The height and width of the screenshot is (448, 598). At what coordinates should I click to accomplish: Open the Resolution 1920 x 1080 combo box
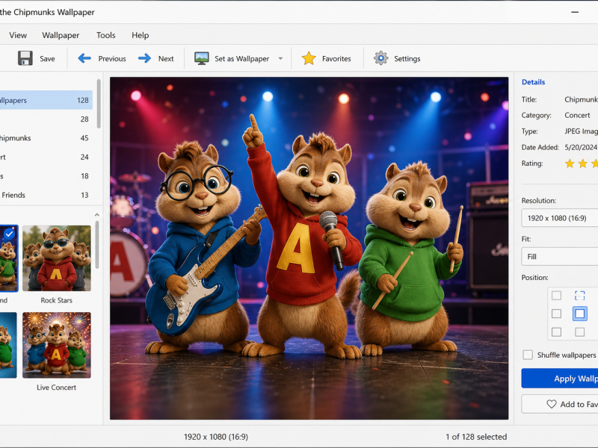pos(559,218)
